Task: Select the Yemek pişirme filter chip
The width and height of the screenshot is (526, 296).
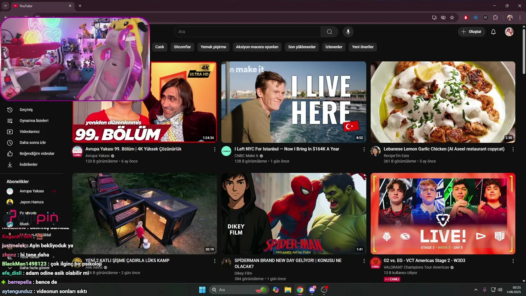Action: pyautogui.click(x=213, y=47)
